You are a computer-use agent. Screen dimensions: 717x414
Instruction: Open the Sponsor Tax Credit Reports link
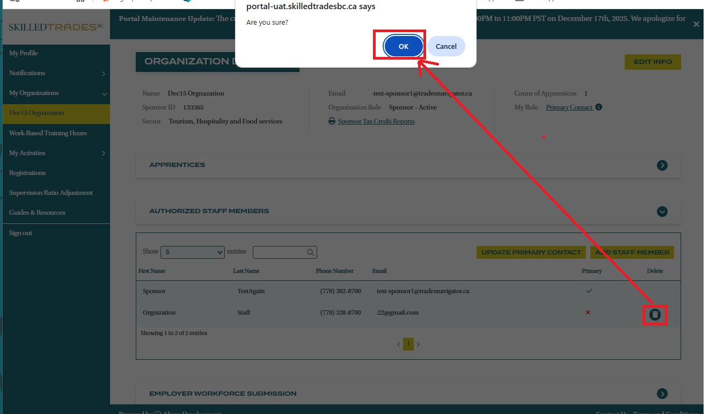[x=376, y=121]
